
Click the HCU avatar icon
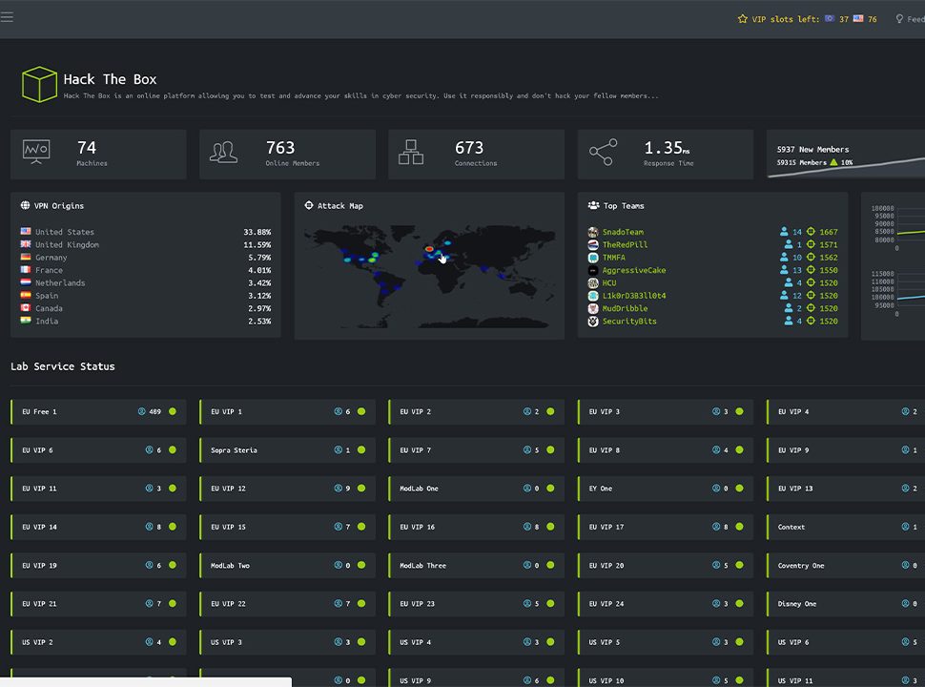593,282
